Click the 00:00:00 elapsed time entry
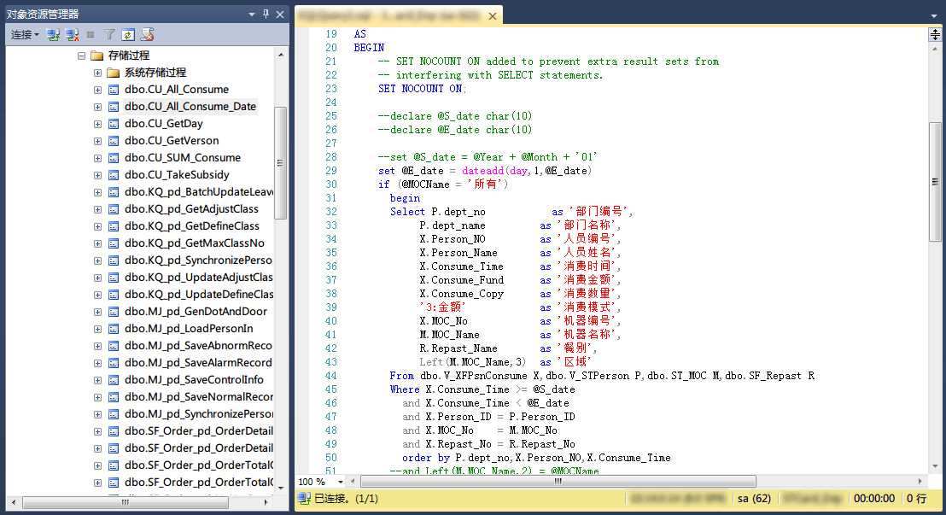The width and height of the screenshot is (946, 515). point(873,499)
